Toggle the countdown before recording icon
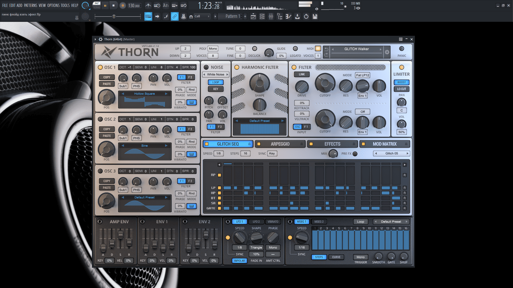The height and width of the screenshot is (288, 513). pos(166,5)
